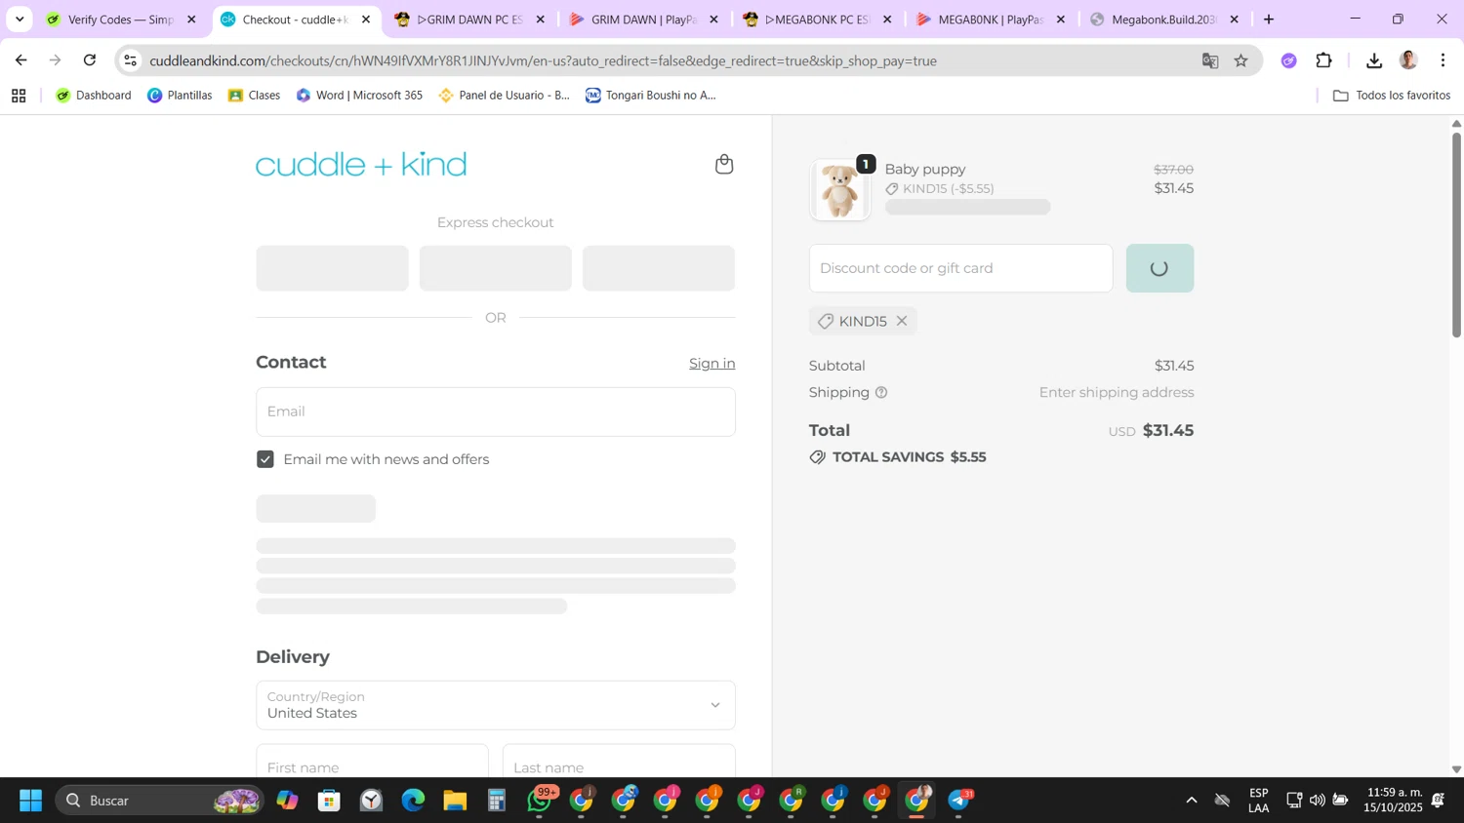Open the browser Downloads icon
Viewport: 1464px width, 823px height.
coord(1374,60)
